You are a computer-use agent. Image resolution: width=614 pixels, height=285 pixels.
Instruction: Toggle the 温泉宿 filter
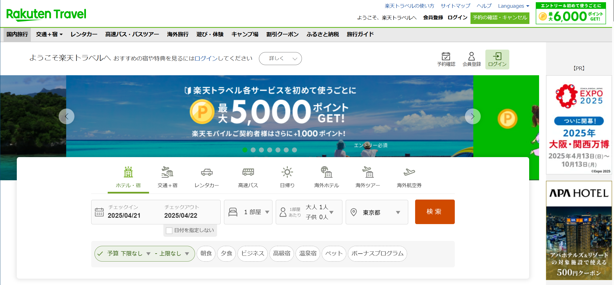(x=308, y=254)
